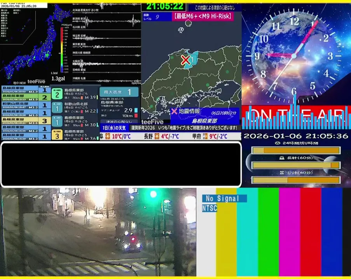
Task: Click the 24時間残り時間 progress bar
Action: coord(296,150)
